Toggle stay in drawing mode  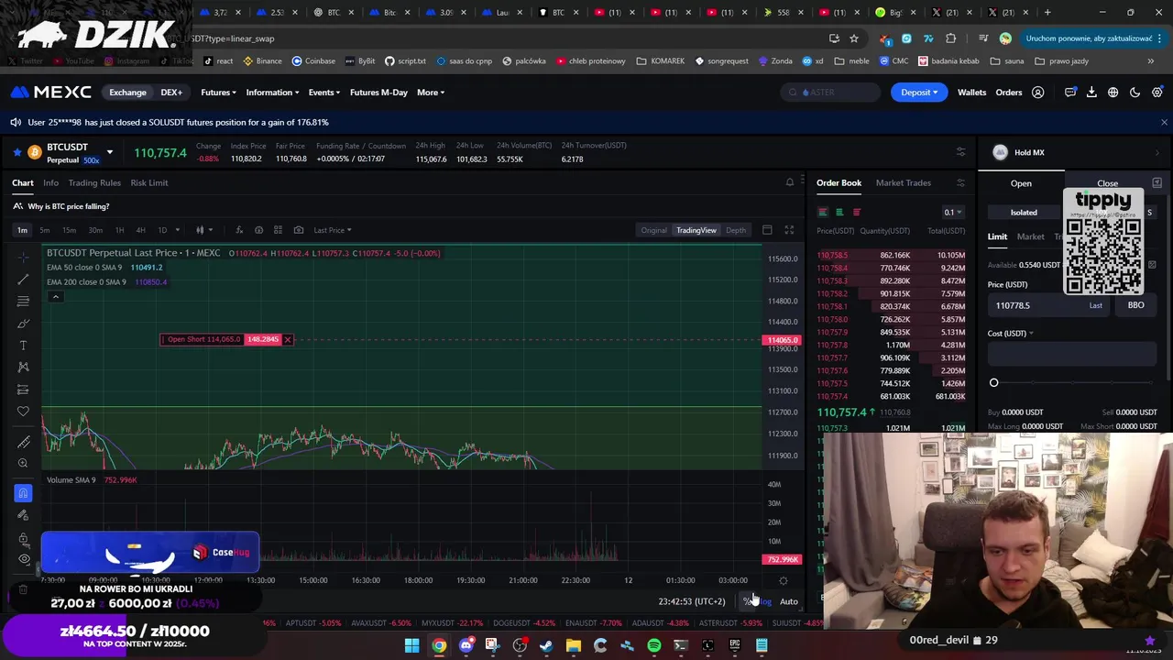[23, 516]
